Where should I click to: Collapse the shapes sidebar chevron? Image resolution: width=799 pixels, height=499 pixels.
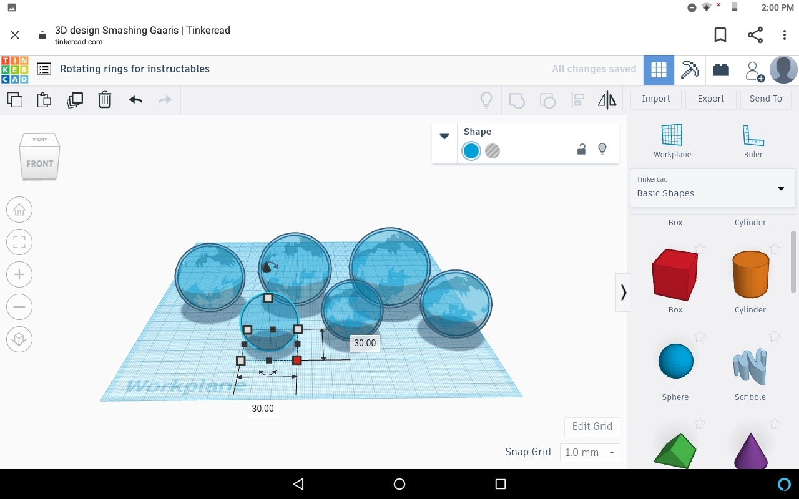(623, 292)
